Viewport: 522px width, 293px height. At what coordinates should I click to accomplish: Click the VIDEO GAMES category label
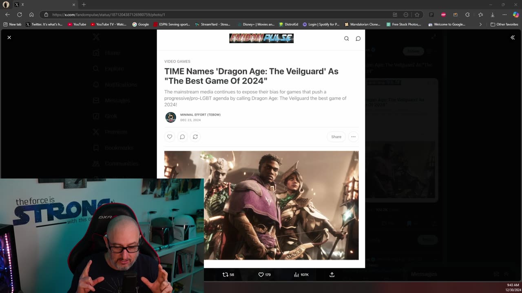(177, 61)
